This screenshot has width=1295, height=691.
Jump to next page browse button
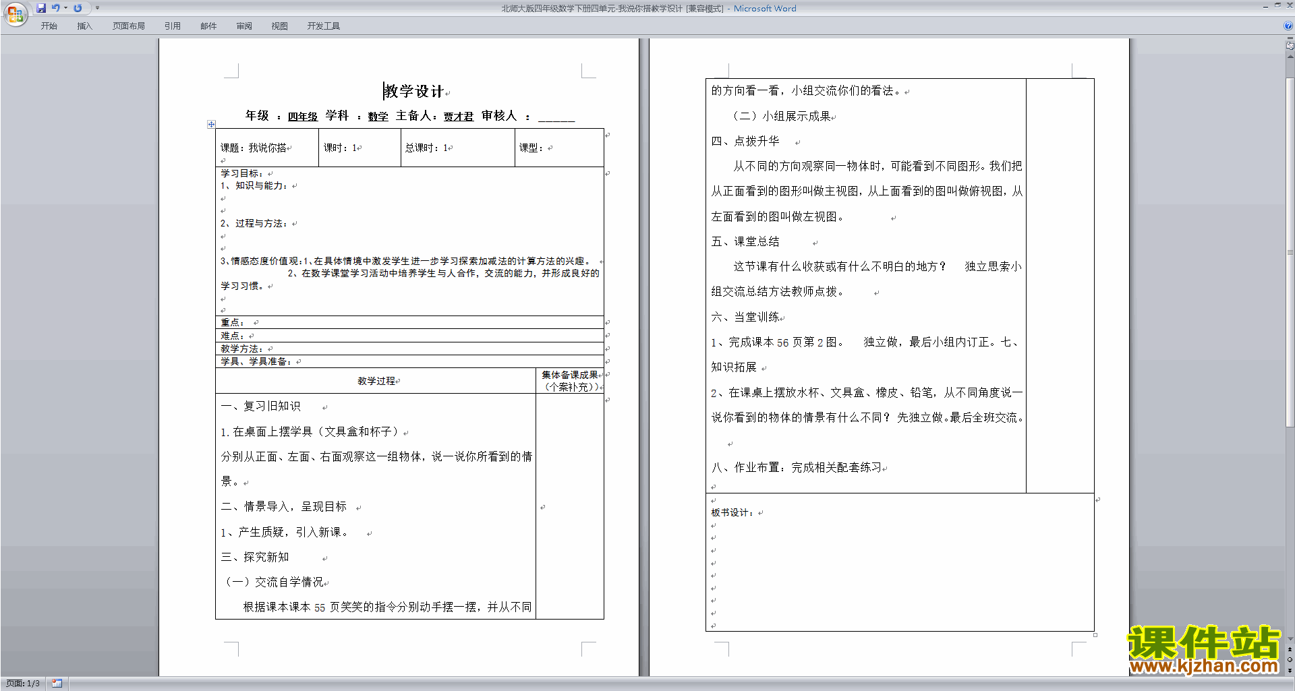coord(1290,670)
